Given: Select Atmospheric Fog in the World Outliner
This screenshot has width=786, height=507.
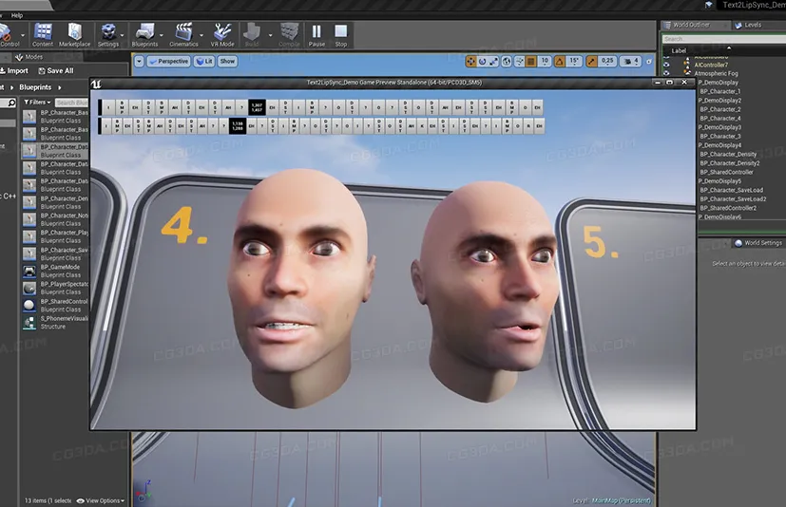Looking at the screenshot, I should pos(716,74).
